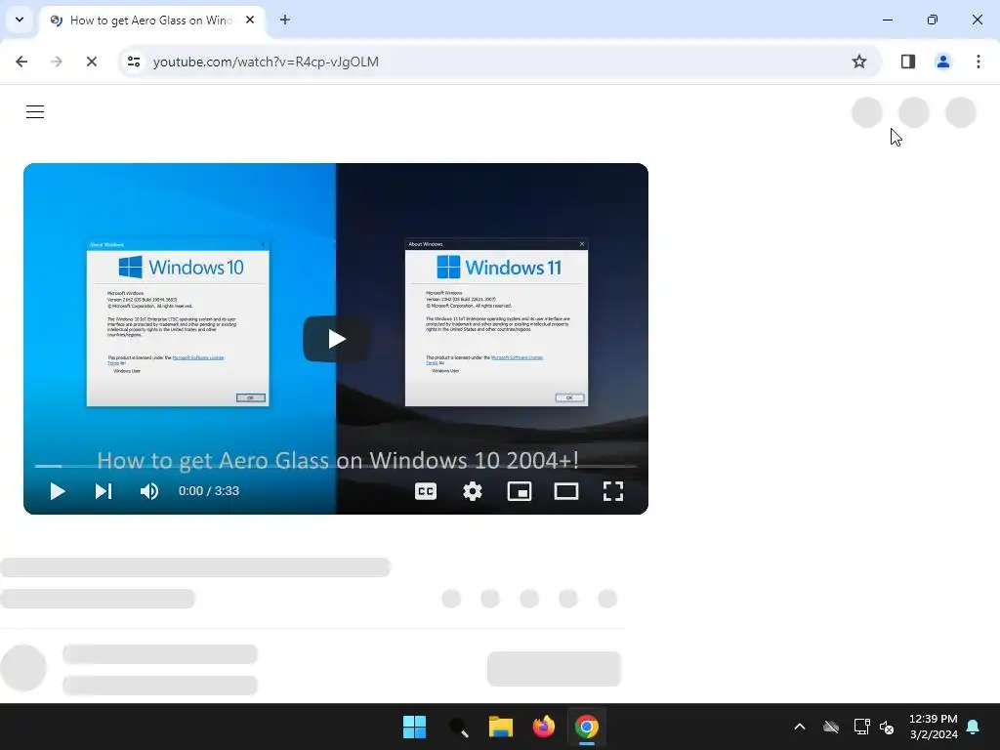The height and width of the screenshot is (750, 1000).
Task: Open network status tray icon
Action: [x=861, y=727]
